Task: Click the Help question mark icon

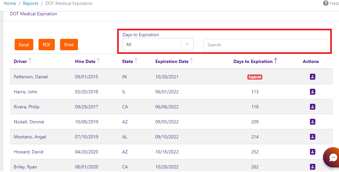Action: [x=326, y=3]
